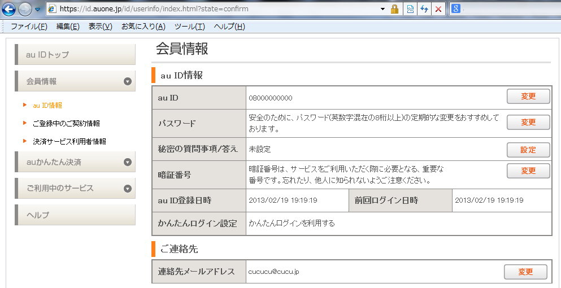Viewport: 561px width, 288px height.
Task: Click the パスワード row label
Action: (x=177, y=124)
